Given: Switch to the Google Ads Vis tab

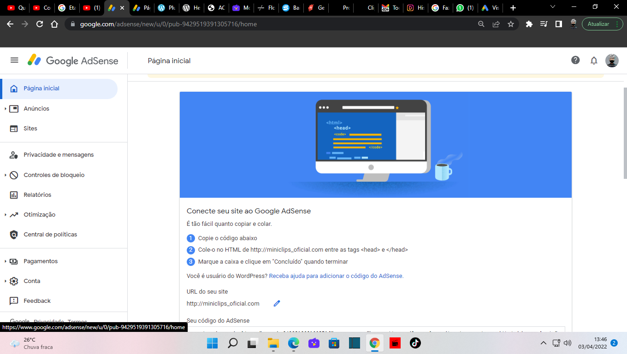Looking at the screenshot, I should (x=490, y=8).
